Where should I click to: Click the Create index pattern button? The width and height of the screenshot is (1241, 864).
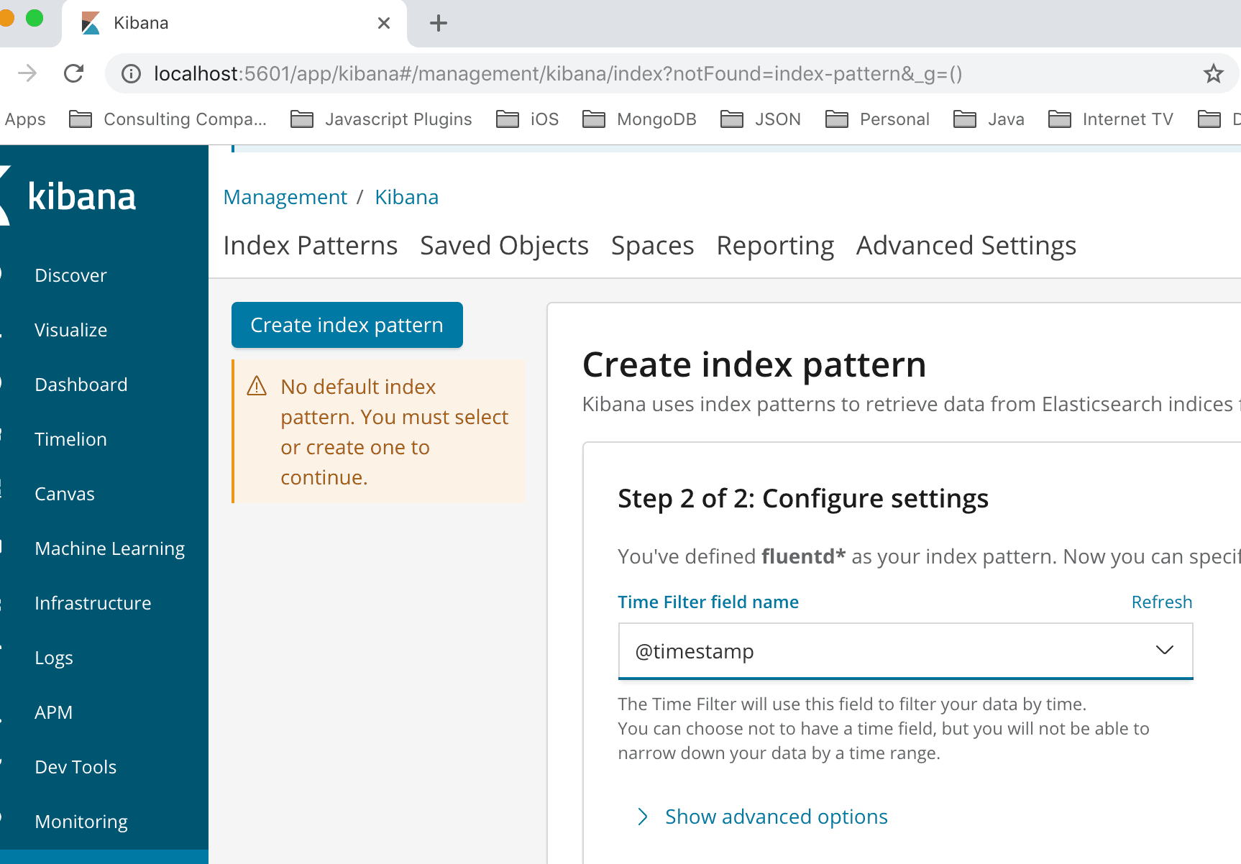click(x=347, y=325)
